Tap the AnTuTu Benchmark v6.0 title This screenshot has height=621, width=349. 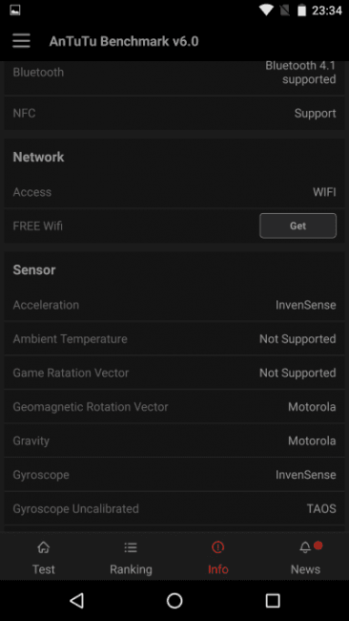124,41
